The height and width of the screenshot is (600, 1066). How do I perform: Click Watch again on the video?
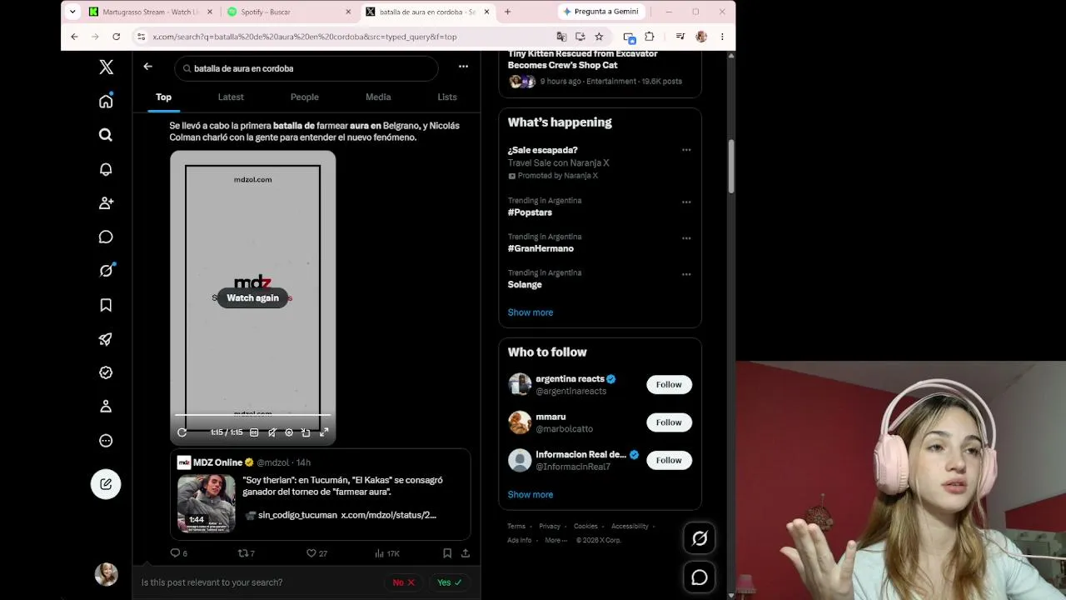(253, 297)
